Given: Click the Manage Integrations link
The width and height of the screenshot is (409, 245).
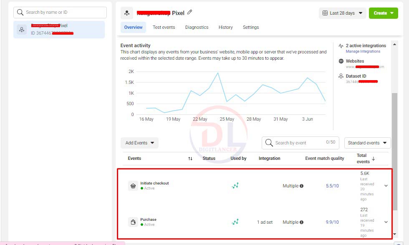Looking at the screenshot, I should (x=363, y=51).
